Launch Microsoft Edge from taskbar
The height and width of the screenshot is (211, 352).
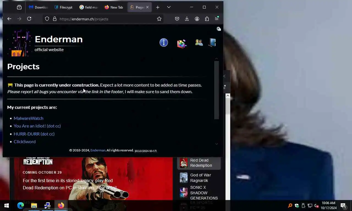pos(21,206)
